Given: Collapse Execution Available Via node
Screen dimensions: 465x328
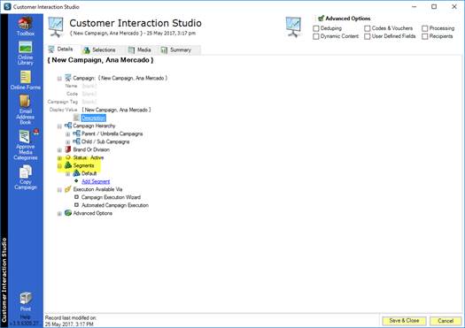Looking at the screenshot, I should 59,190.
